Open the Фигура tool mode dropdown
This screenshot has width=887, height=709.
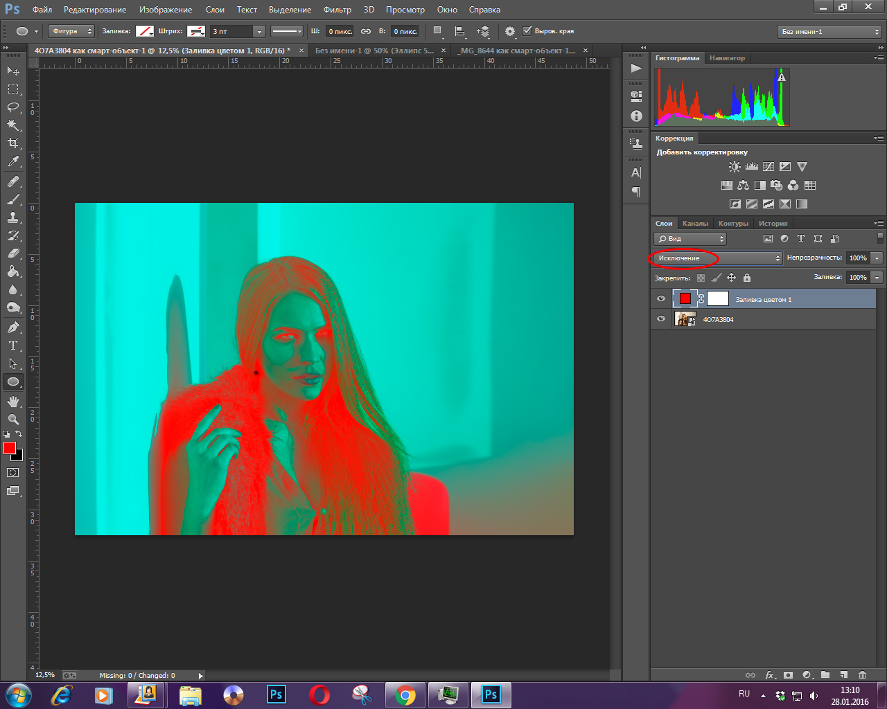coord(71,31)
